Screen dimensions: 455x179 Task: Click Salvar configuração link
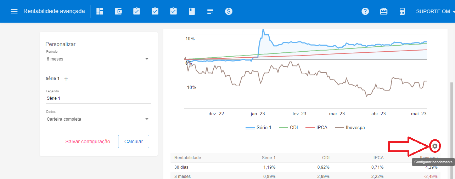click(88, 142)
